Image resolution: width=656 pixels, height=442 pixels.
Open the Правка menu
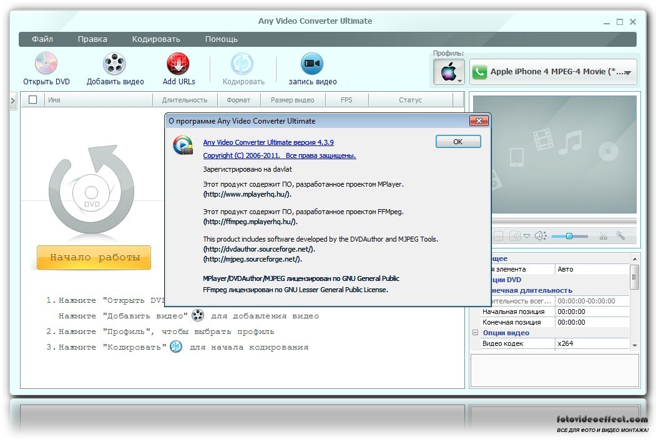point(92,39)
